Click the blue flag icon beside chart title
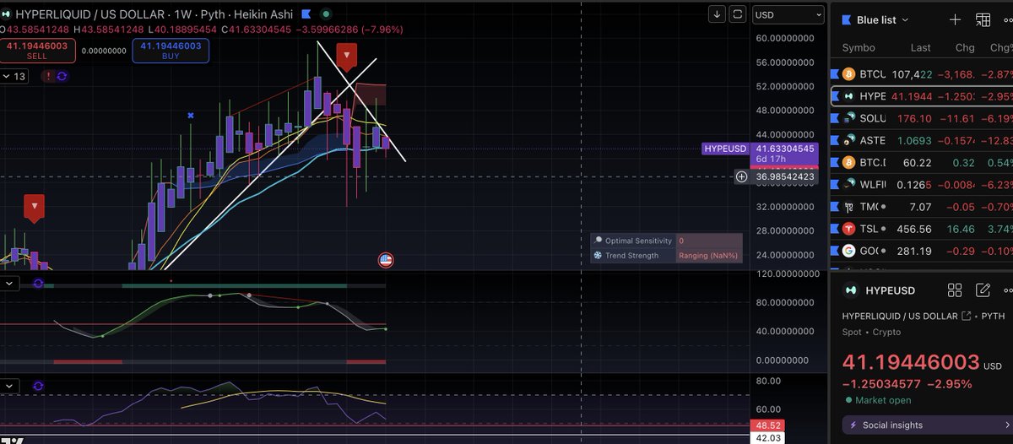This screenshot has width=1013, height=444. (x=305, y=14)
